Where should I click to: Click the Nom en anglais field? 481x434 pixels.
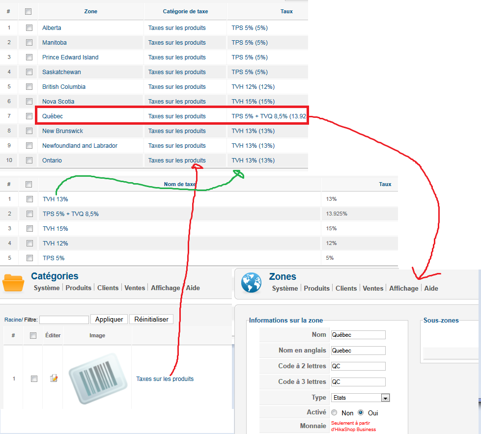tap(358, 351)
